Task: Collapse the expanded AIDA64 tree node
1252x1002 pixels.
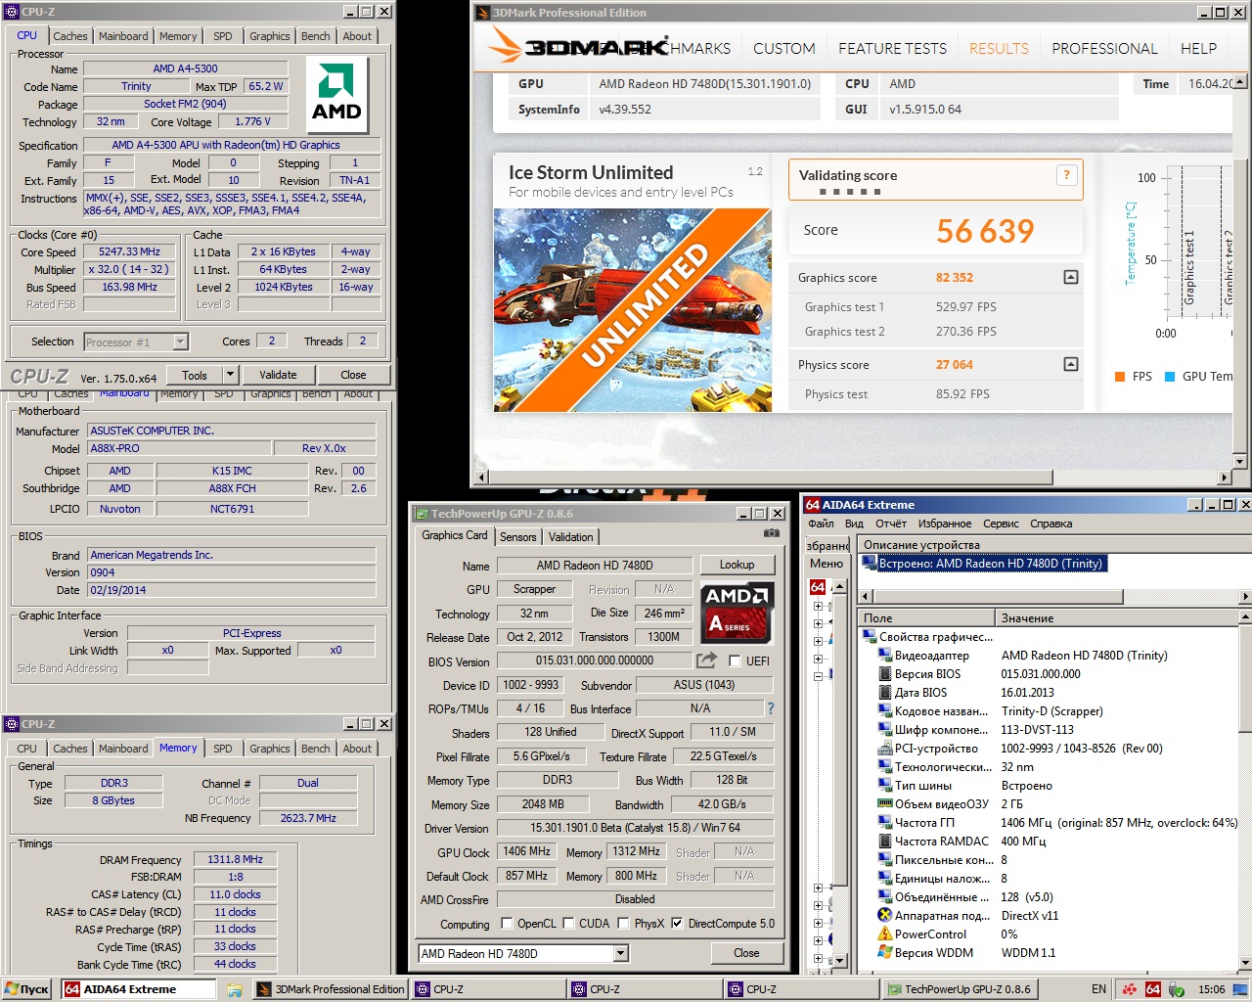Action: coord(818,675)
